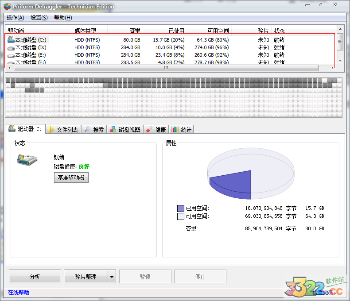Click the 16,873,934,848 used bytes value
The image size is (350, 301).
(x=264, y=208)
